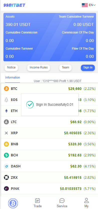Click the ZRX coin icon
The image size is (98, 209).
(6, 178)
